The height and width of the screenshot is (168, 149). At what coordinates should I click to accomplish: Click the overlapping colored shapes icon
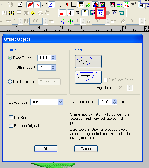click(x=95, y=5)
